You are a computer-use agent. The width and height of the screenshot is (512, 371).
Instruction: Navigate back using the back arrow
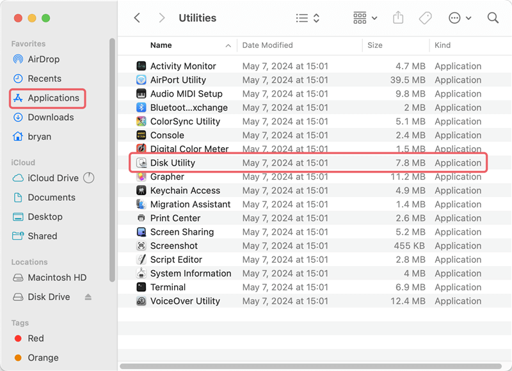[137, 18]
